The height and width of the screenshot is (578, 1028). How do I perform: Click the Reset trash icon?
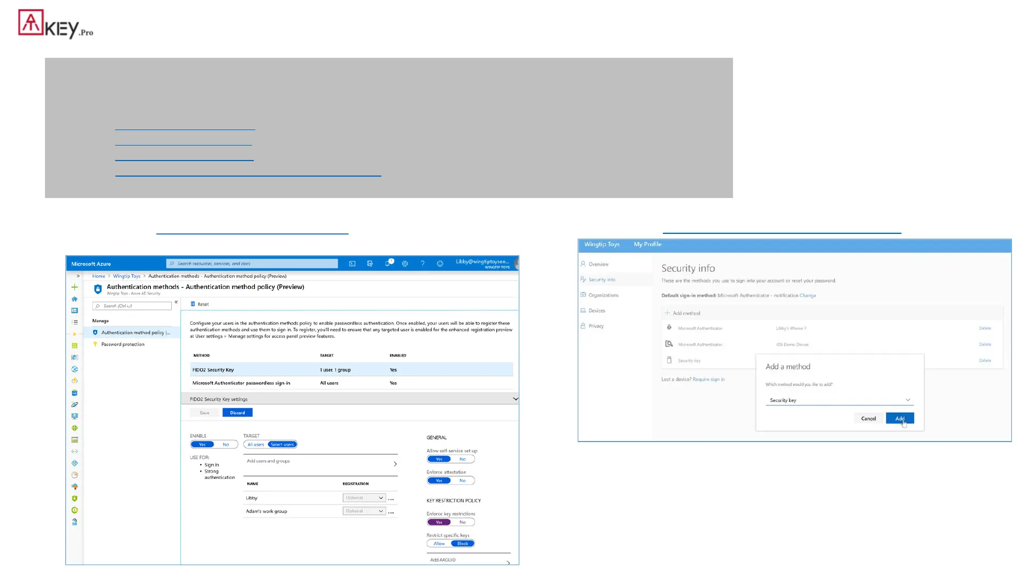pyautogui.click(x=193, y=304)
